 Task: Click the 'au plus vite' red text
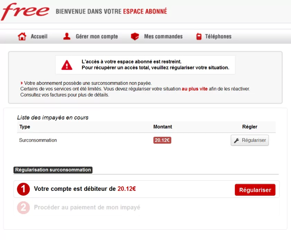tap(194, 89)
